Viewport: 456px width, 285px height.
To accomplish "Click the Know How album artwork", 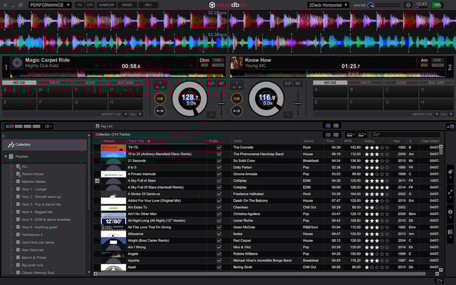I will (x=236, y=63).
